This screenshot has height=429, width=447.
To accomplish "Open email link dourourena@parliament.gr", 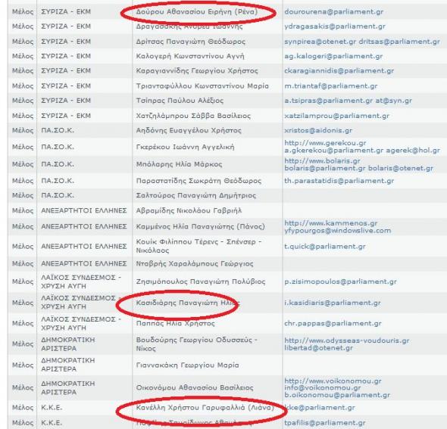I will point(334,11).
